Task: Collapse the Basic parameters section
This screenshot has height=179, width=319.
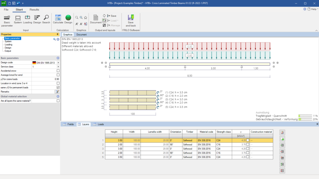Action: pyautogui.click(x=58, y=58)
